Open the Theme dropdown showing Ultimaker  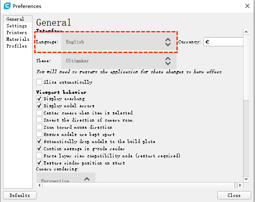click(119, 61)
